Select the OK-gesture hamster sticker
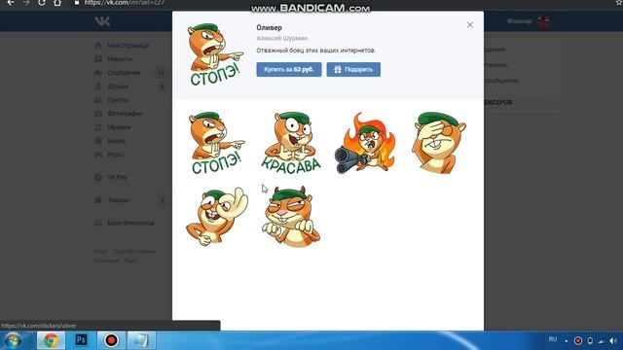Screen dimensions: 623x350 [216, 217]
